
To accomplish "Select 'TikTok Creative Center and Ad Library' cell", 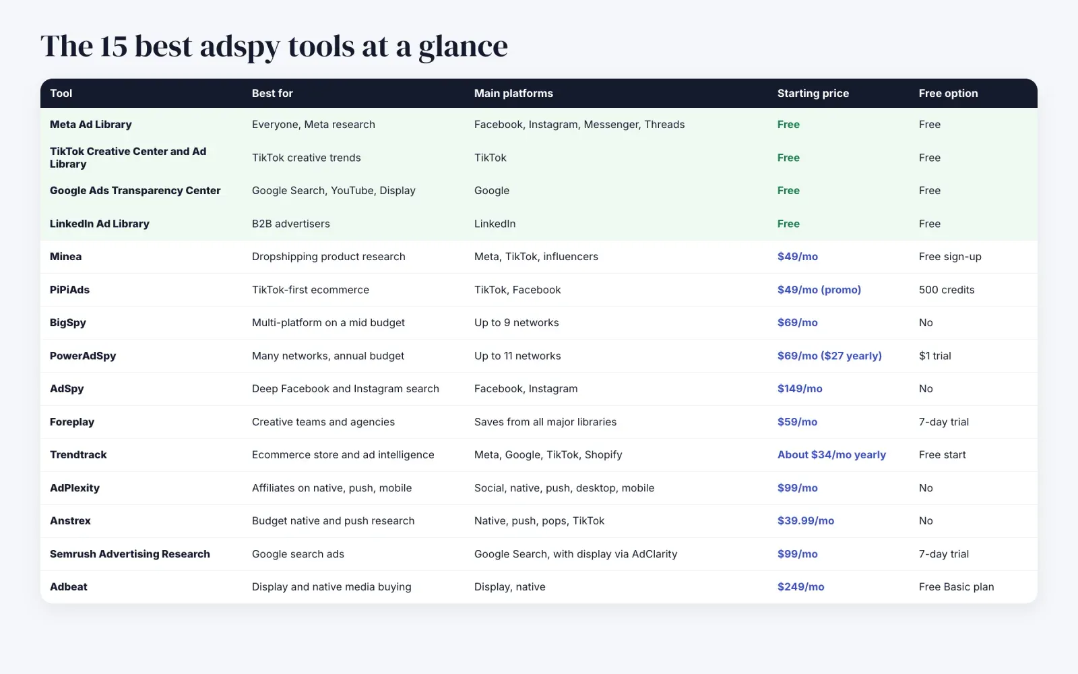I will tap(128, 158).
